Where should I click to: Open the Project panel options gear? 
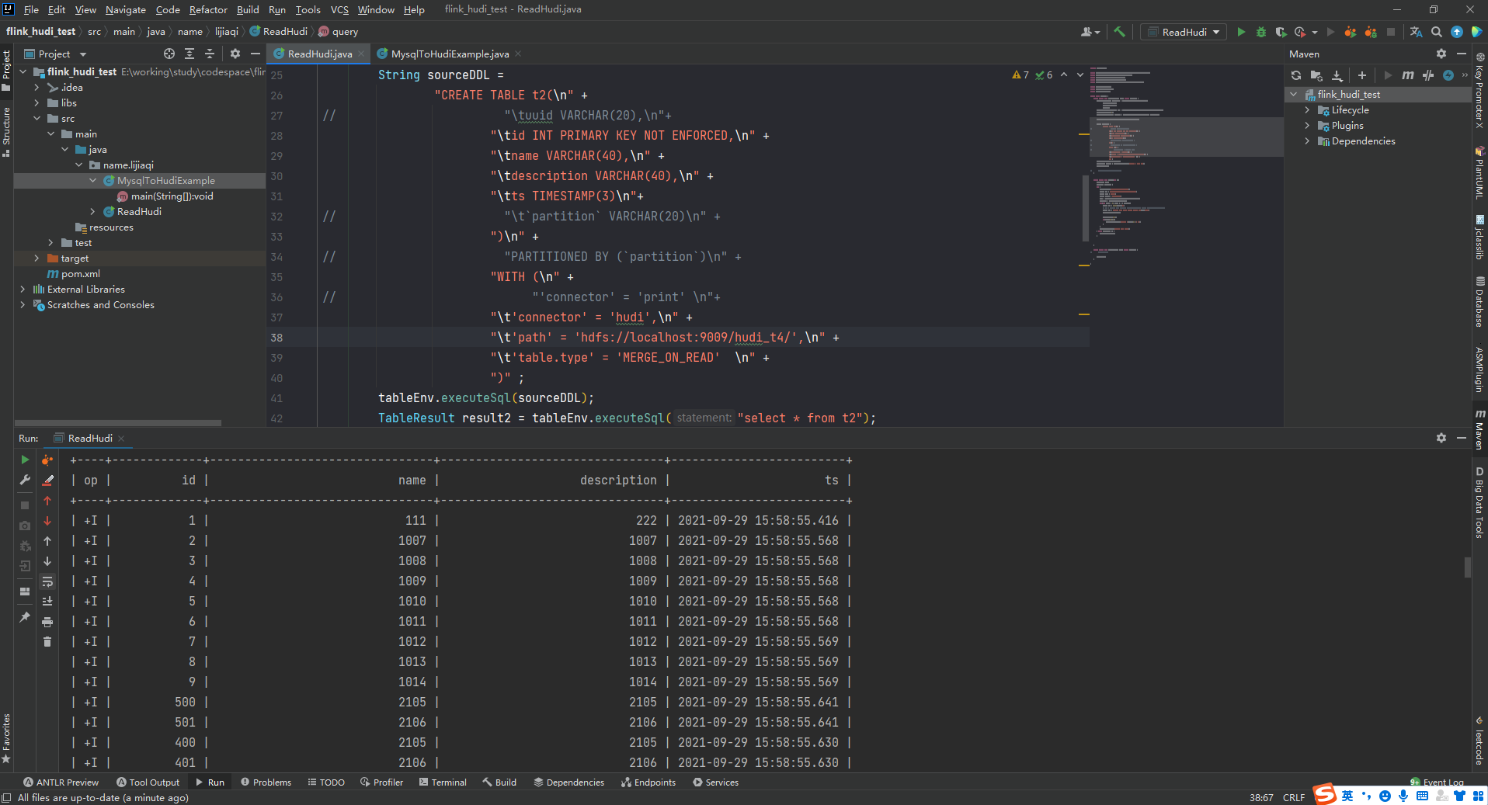235,54
